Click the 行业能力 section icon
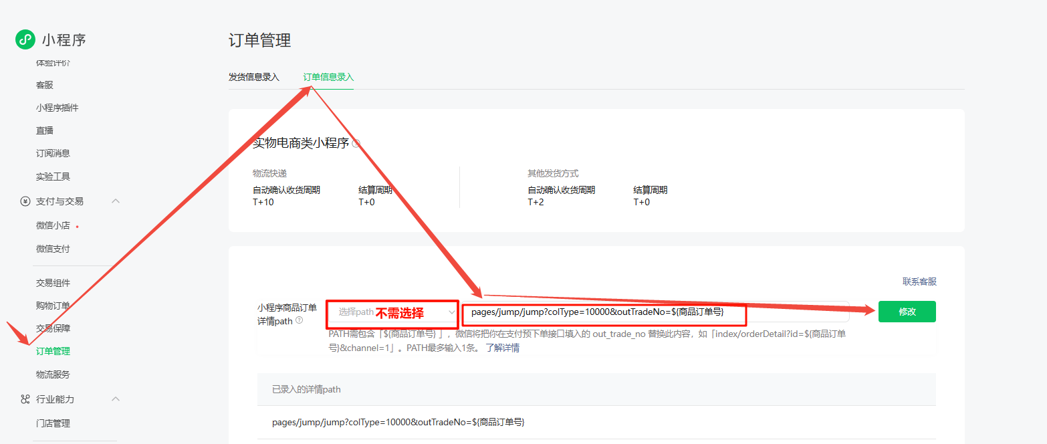This screenshot has width=1047, height=444. coord(25,399)
